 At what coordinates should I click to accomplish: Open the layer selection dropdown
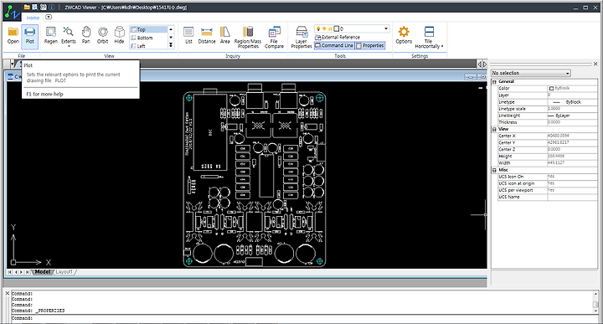386,28
